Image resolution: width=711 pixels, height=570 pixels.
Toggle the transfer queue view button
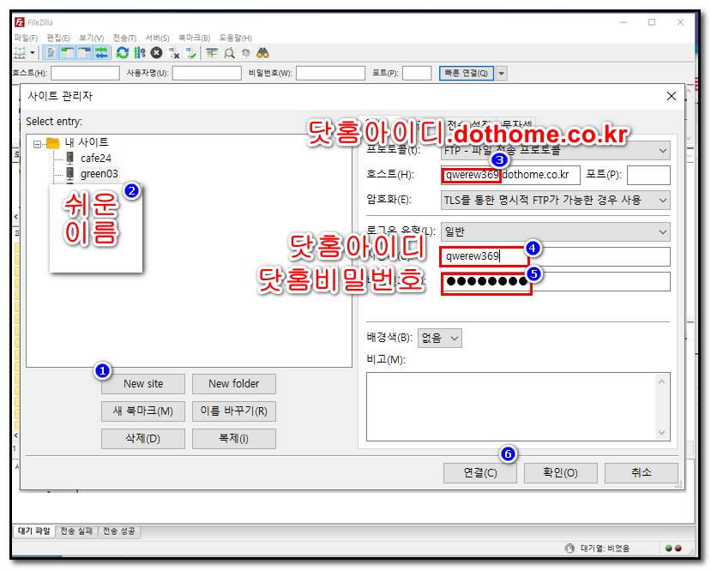(101, 53)
